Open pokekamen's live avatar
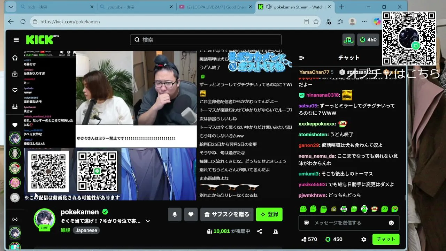This screenshot has width=446, height=251. click(44, 220)
